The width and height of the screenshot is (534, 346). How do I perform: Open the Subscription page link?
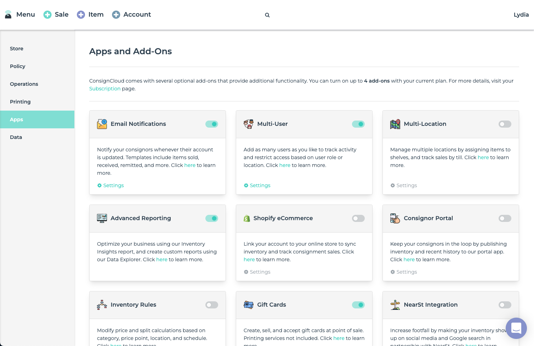(x=105, y=89)
